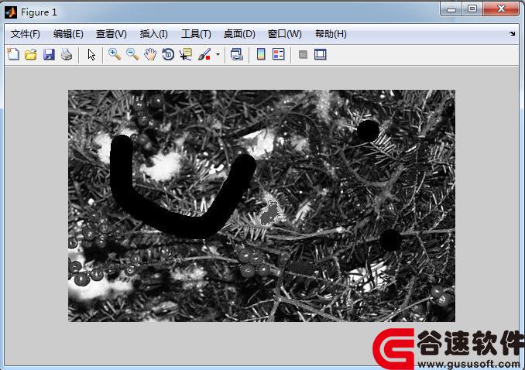The width and height of the screenshot is (525, 370).
Task: Click the New Figure icon
Action: coord(13,54)
